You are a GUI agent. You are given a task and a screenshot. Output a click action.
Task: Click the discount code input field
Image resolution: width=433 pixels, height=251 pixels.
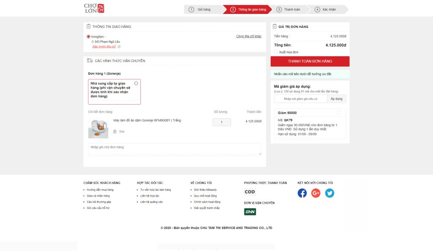tap(301, 99)
